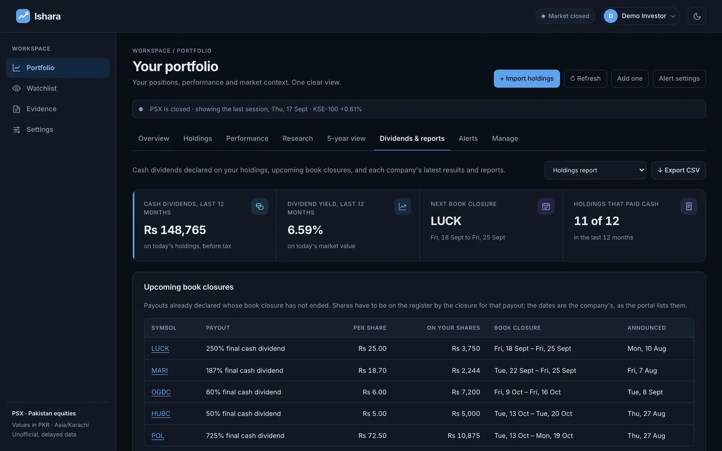Switch to the Holdings tab

click(198, 138)
